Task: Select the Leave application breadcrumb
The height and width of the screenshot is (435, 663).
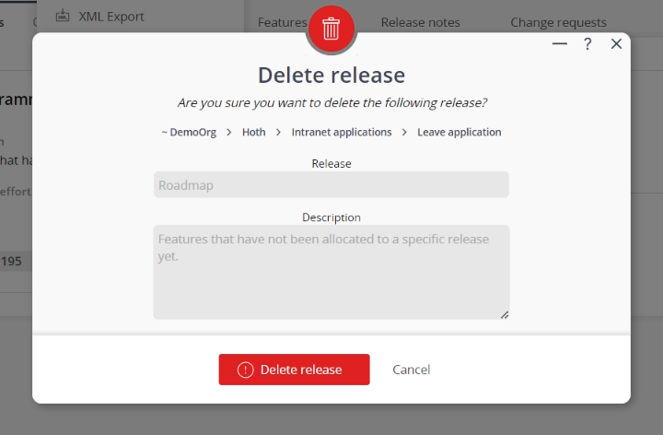Action: (x=459, y=132)
